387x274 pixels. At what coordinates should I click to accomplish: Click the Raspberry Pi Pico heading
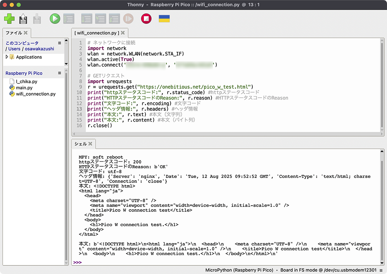[24, 73]
